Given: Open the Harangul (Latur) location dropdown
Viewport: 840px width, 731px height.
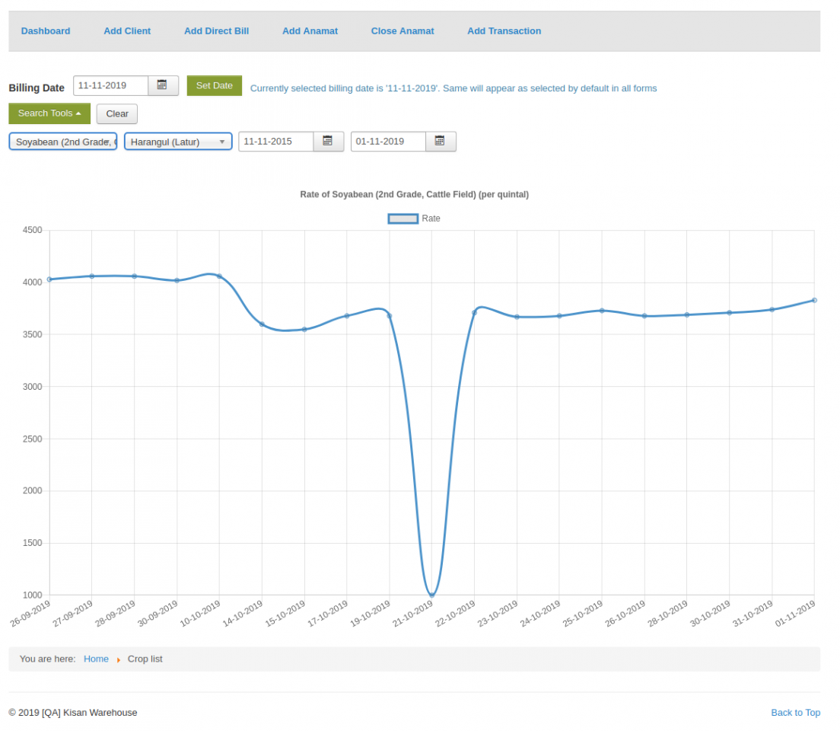Looking at the screenshot, I should 178,142.
